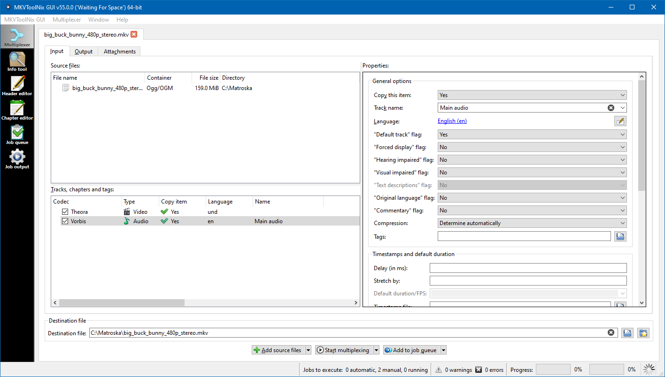Open the Chapter editor

click(17, 109)
